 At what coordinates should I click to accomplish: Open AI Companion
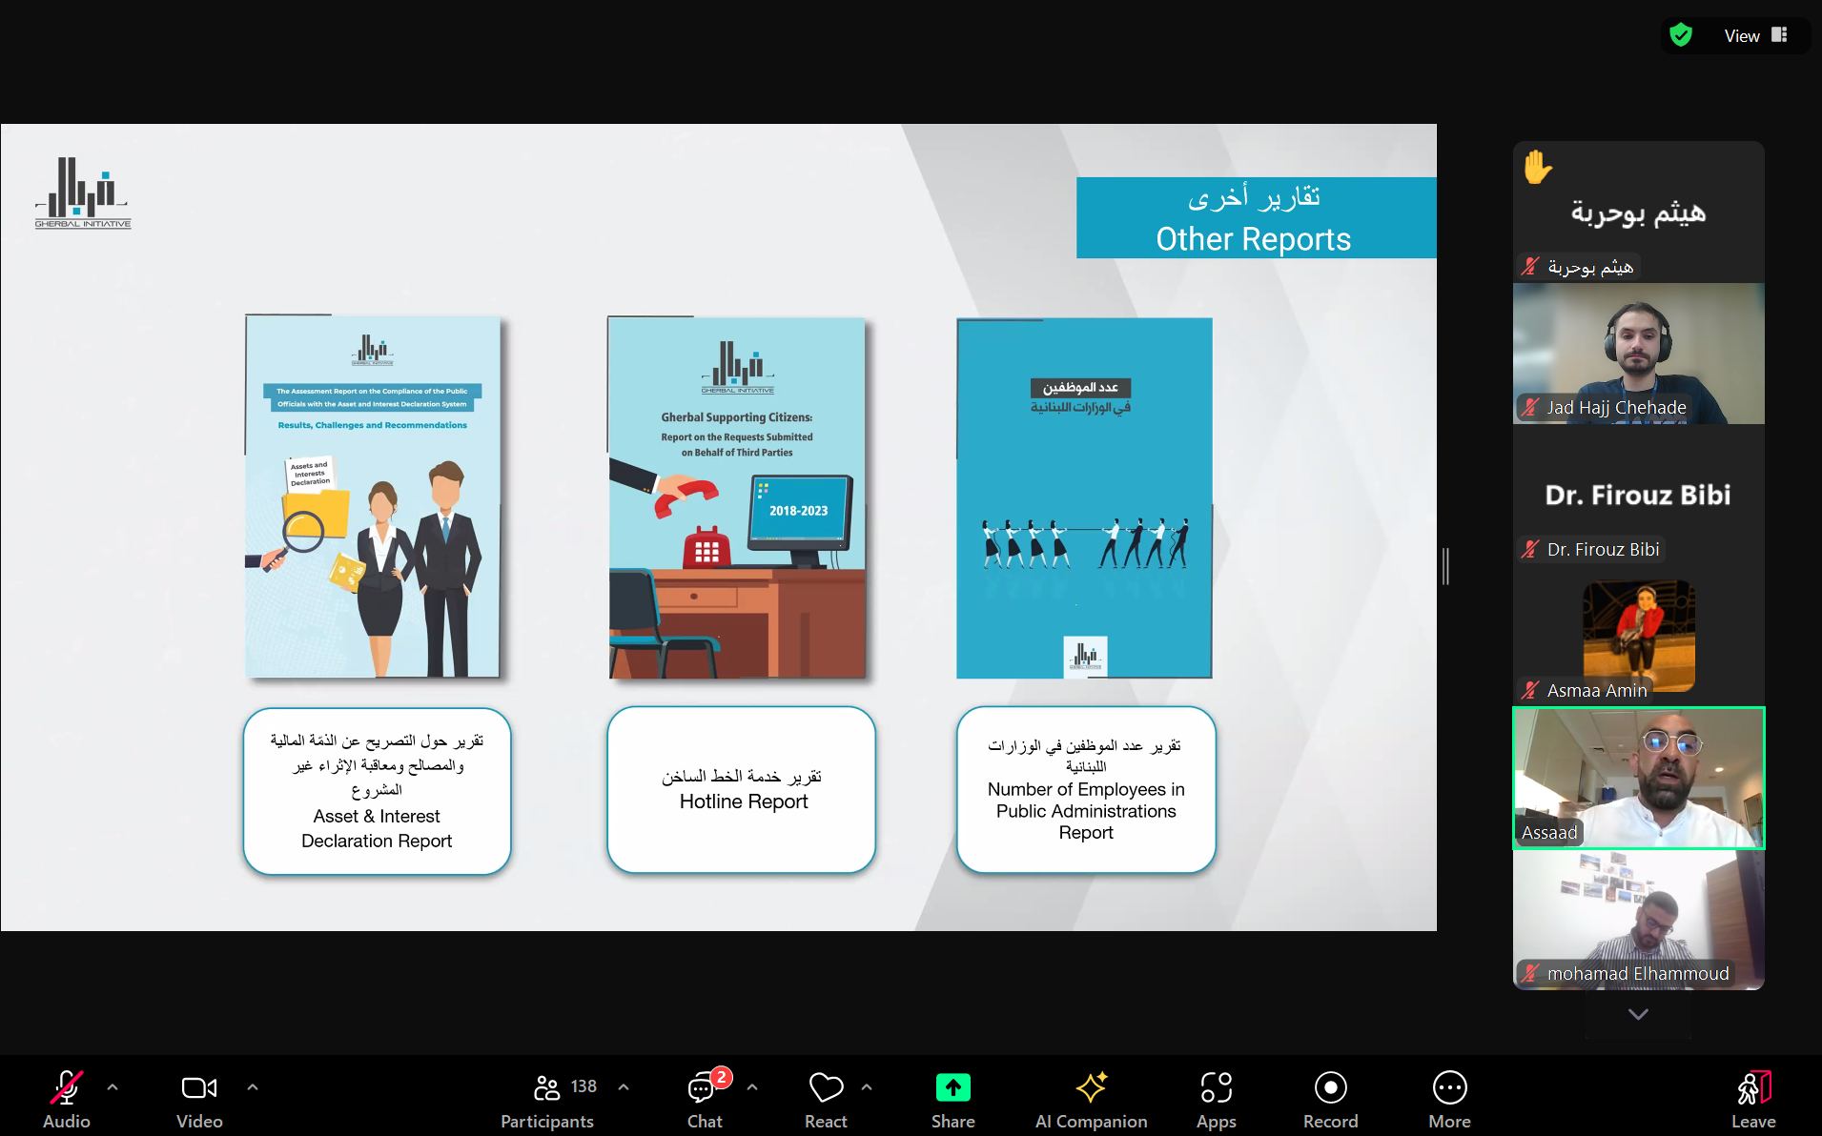click(1091, 1087)
